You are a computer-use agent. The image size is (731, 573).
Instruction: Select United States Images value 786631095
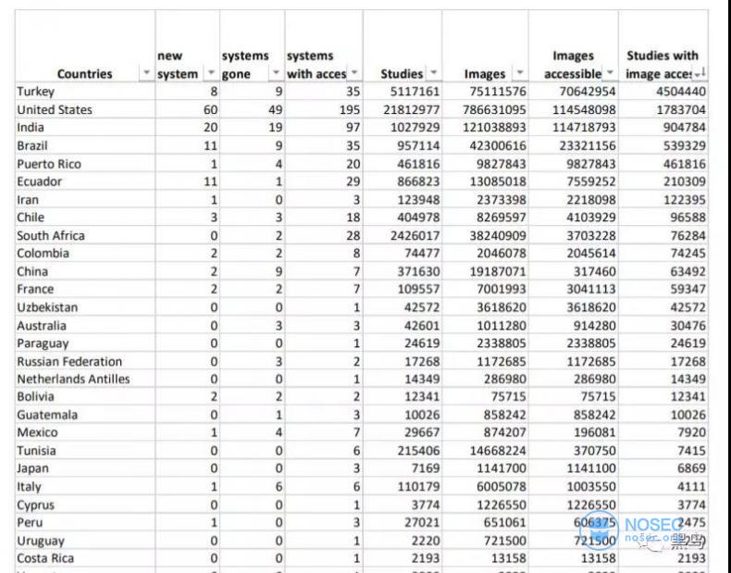point(485,109)
